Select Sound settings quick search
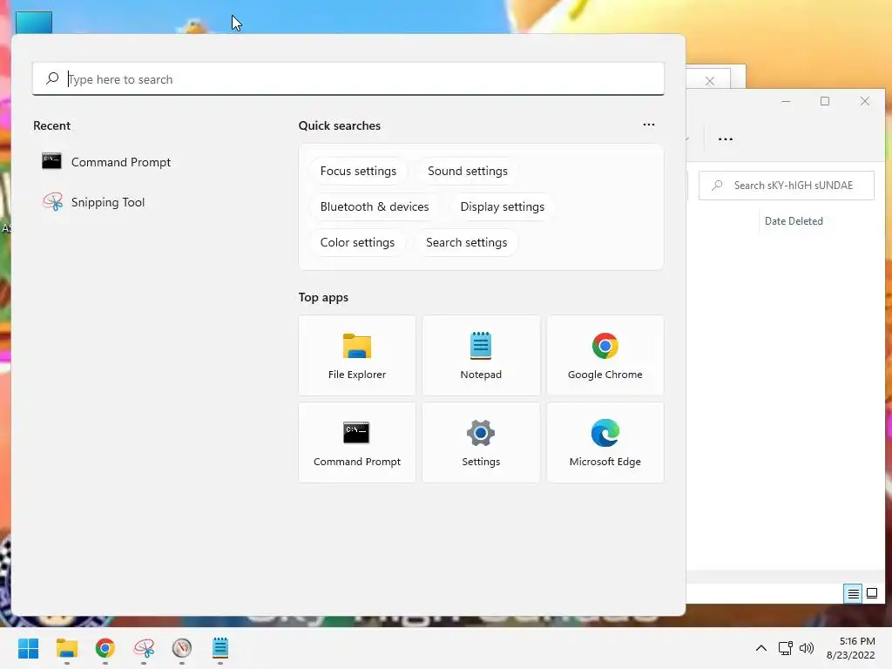Image resolution: width=892 pixels, height=669 pixels. tap(468, 172)
